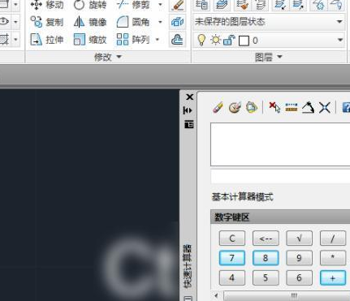This screenshot has width=350, height=301.
Task: Click Angle of Line Defined icon
Action: (x=308, y=108)
